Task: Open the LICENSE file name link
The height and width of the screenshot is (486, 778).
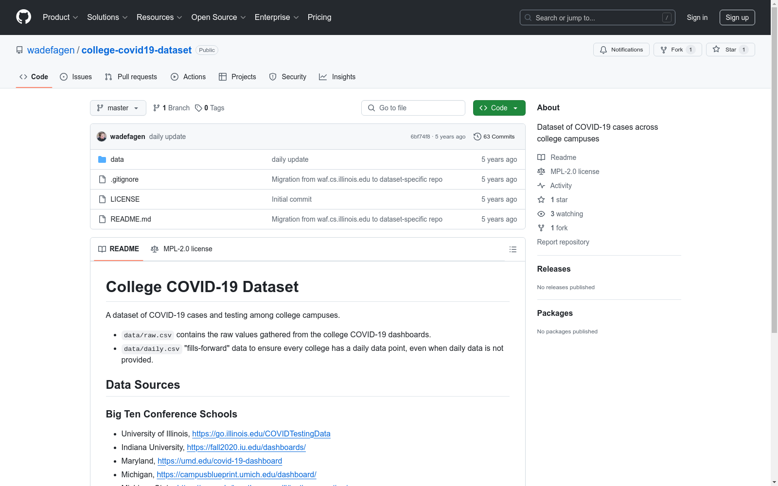Action: (x=125, y=199)
